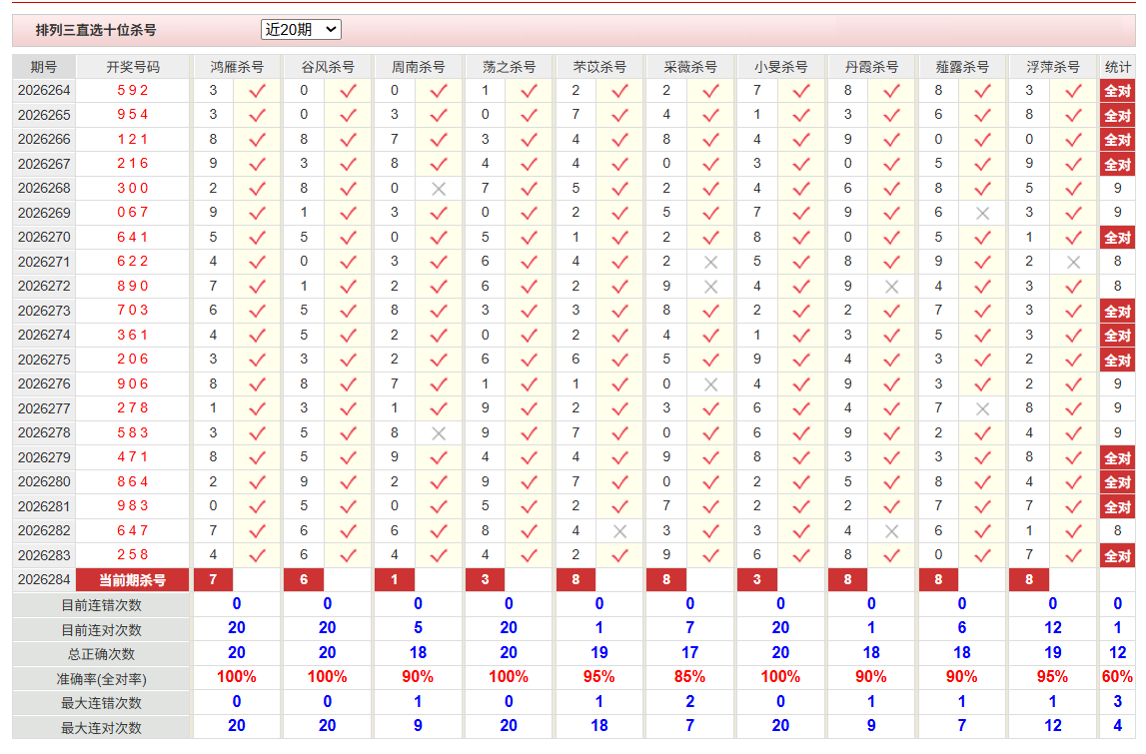Click the 85% accuracy value under 采薇杀号

coord(690,677)
